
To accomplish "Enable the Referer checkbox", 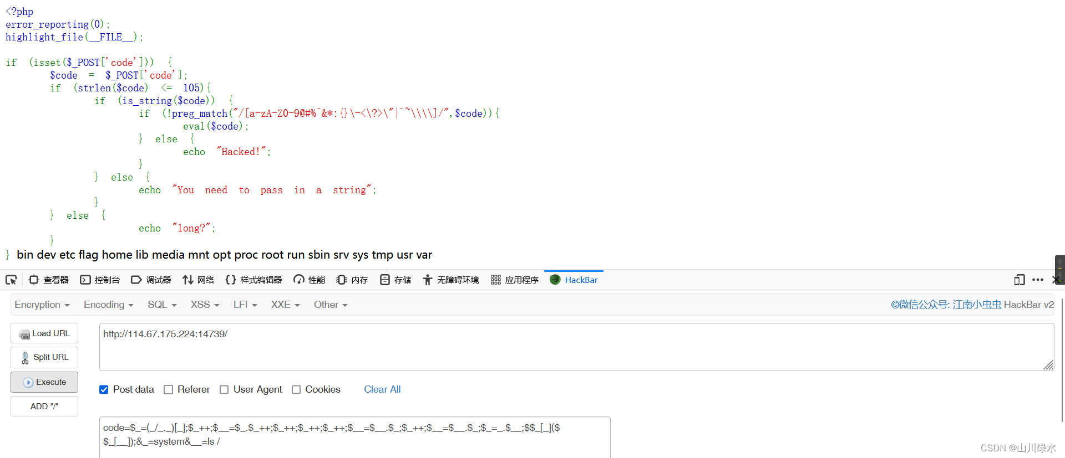I will point(169,389).
